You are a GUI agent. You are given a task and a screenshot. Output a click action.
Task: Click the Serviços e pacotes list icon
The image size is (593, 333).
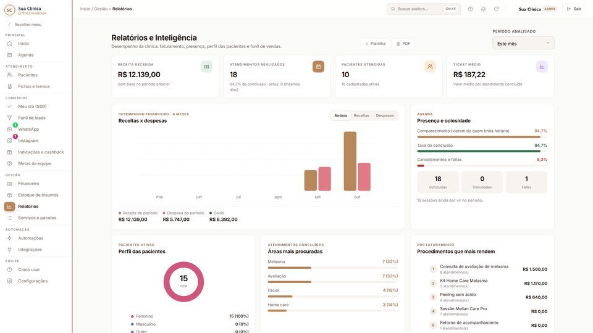9,218
